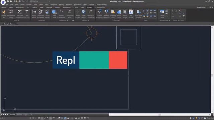This screenshot has width=214, height=120.
Task: Expand the Dimension panel dropdown
Action: [x=64, y=21]
